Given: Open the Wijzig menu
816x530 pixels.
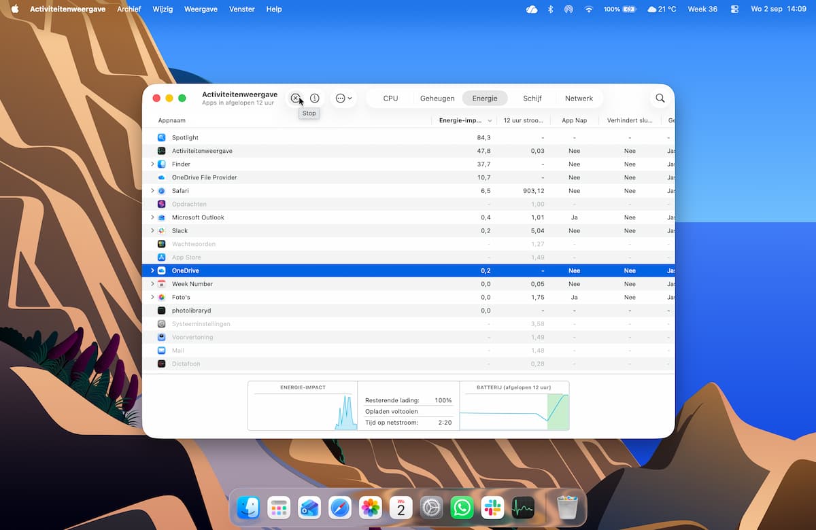Looking at the screenshot, I should tap(163, 10).
